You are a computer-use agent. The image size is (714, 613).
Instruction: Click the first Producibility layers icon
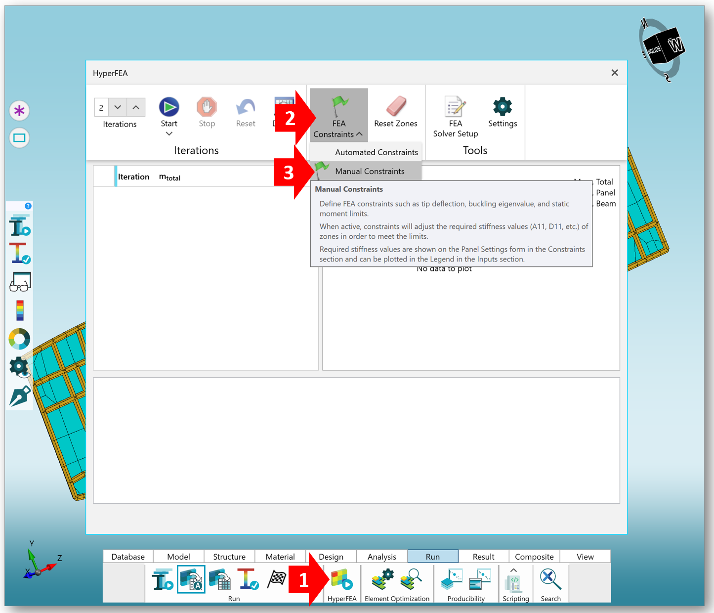pos(452,579)
